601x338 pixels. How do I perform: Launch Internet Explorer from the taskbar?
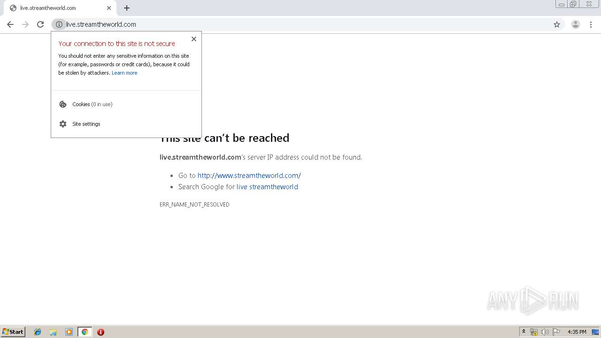click(x=38, y=332)
